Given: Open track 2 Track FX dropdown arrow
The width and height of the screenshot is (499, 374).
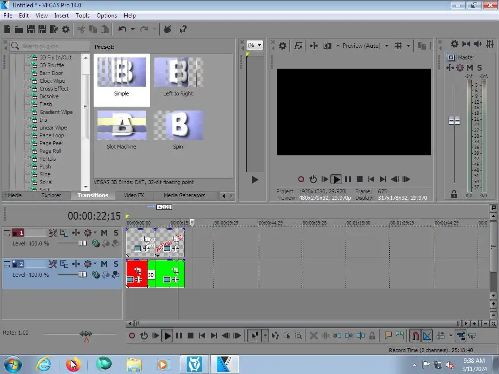Looking at the screenshot, I should (95, 263).
